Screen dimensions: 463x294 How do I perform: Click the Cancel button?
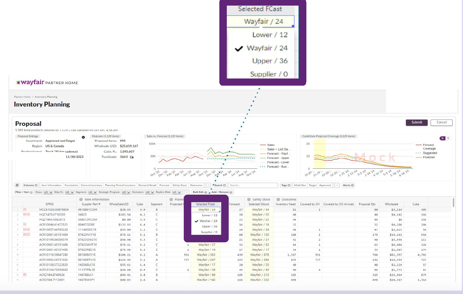(x=441, y=122)
